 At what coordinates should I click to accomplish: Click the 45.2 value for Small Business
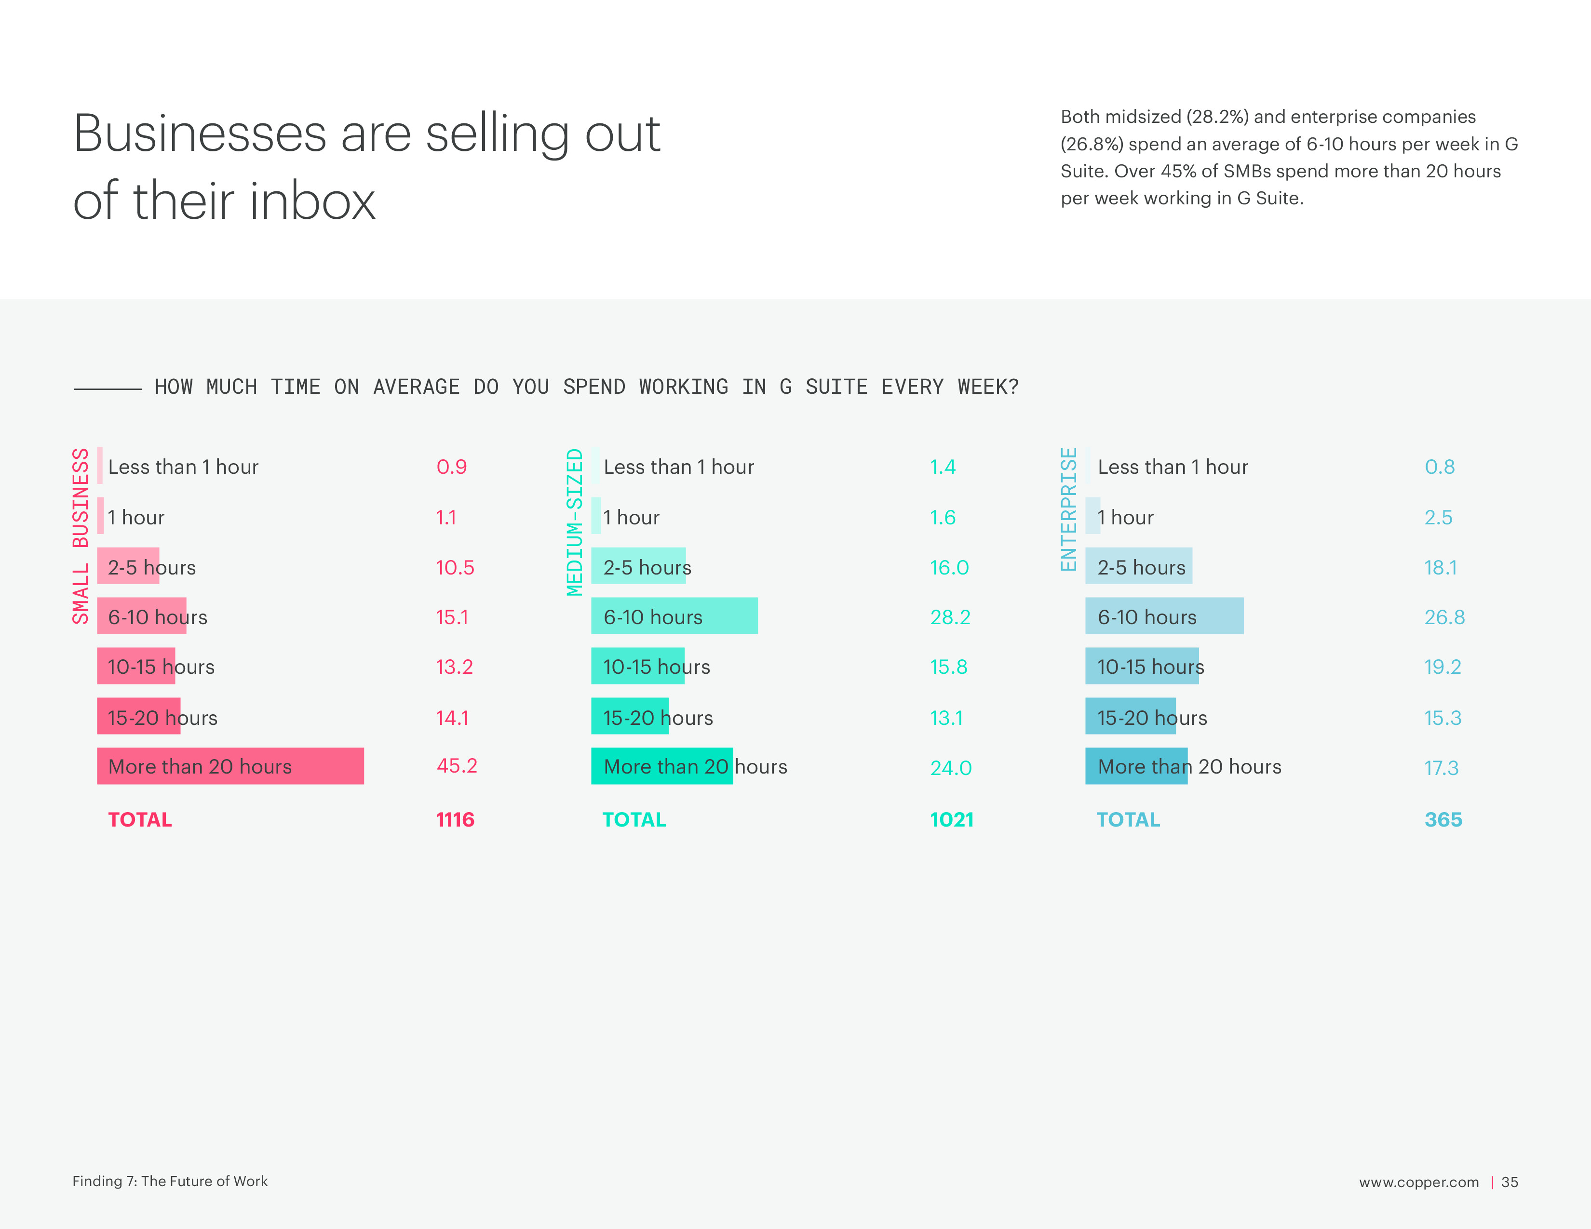(457, 766)
